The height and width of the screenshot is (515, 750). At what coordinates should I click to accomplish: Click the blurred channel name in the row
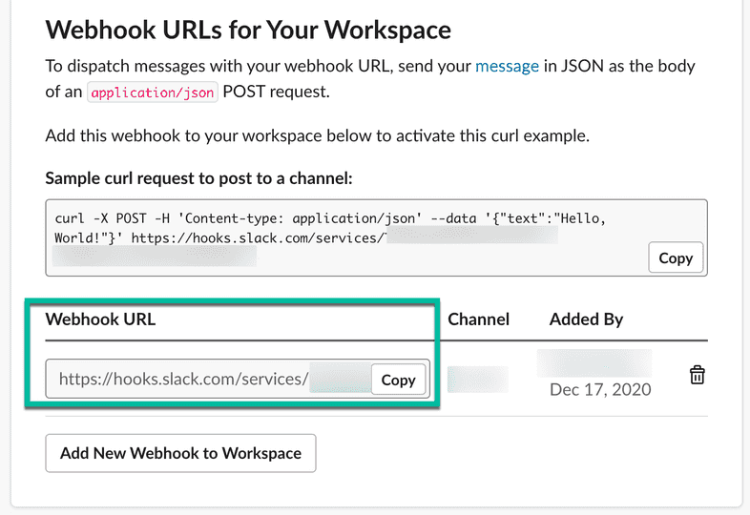click(x=477, y=379)
